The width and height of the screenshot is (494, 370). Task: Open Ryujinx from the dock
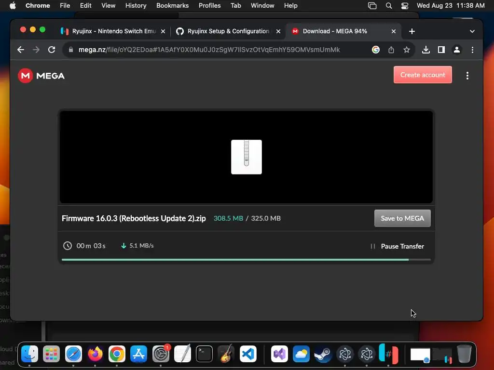coord(388,354)
